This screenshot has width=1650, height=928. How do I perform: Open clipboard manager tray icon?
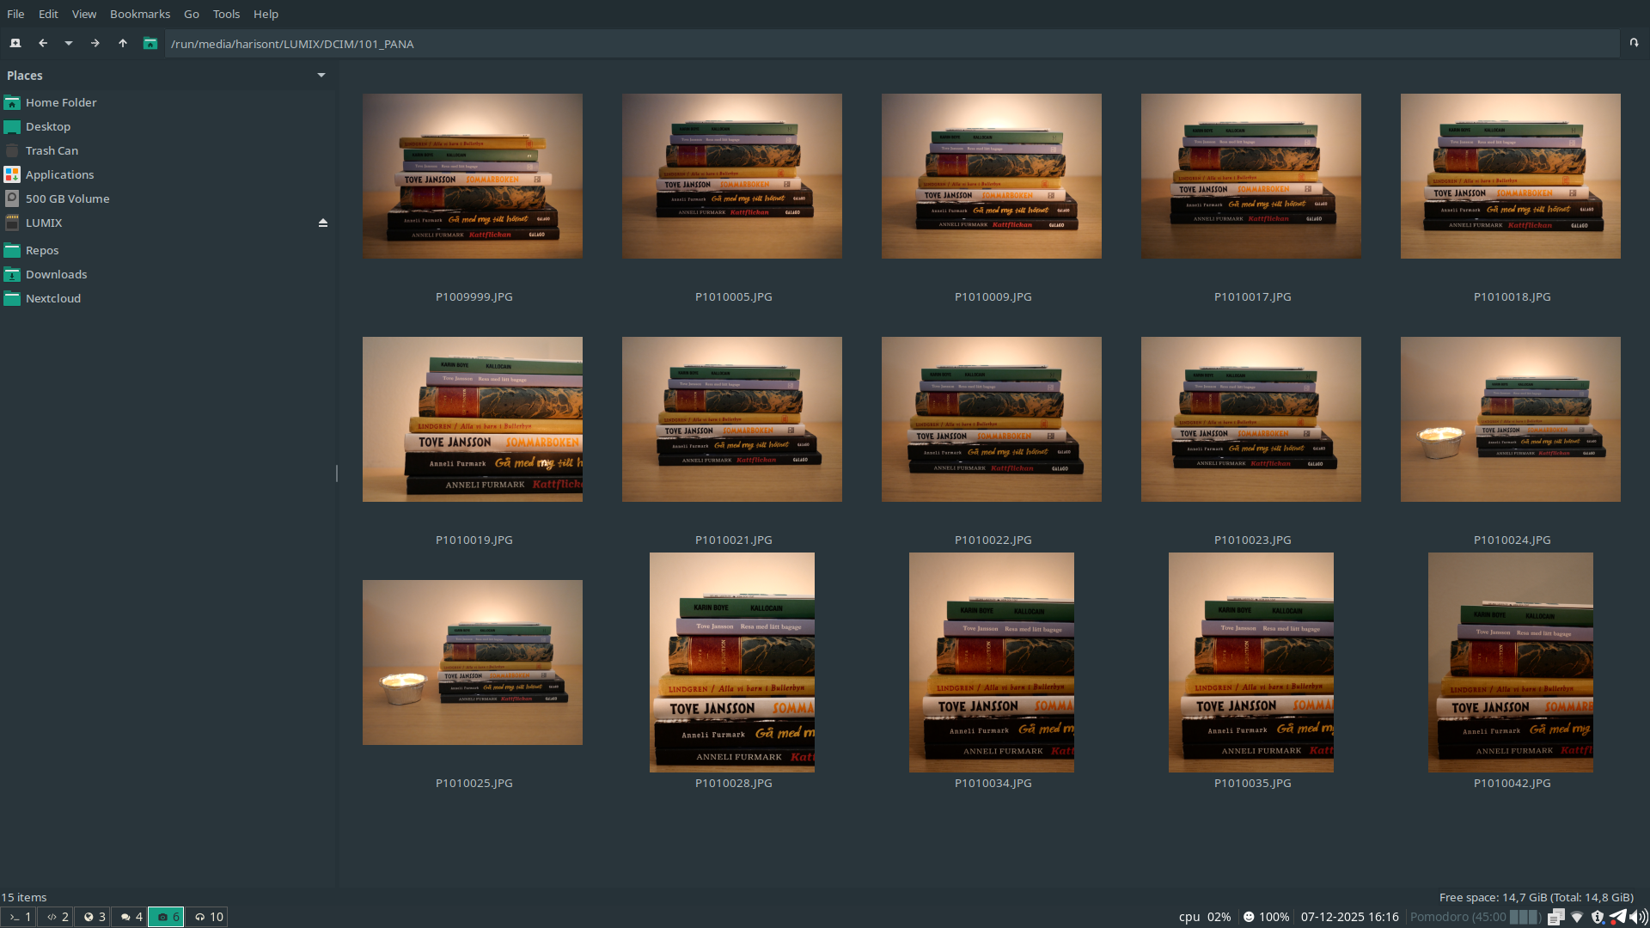pos(1555,917)
